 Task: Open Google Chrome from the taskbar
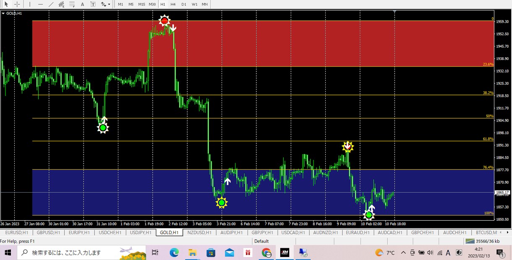coord(266,252)
